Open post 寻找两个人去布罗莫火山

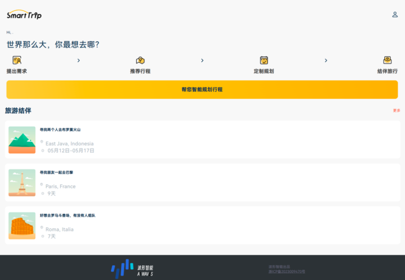[60, 129]
